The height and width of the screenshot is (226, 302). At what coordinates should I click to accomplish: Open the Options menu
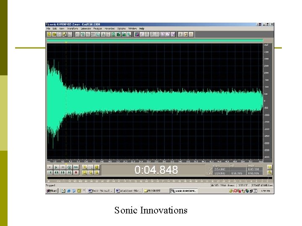click(122, 28)
